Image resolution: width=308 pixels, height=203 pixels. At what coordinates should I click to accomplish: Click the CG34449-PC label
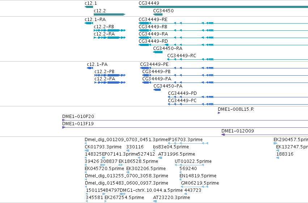tap(182, 101)
